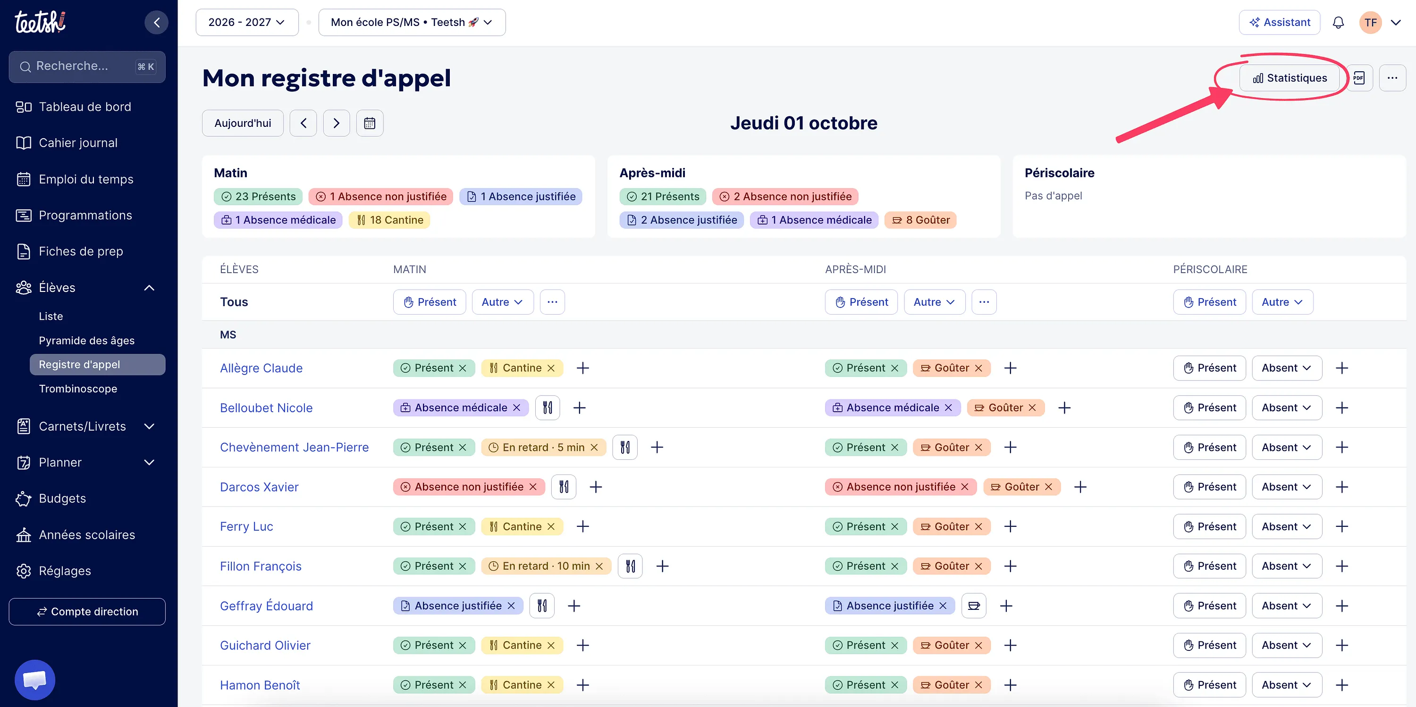Open the Mon école PS/MS class selector
Image resolution: width=1416 pixels, height=707 pixels.
[x=412, y=23]
